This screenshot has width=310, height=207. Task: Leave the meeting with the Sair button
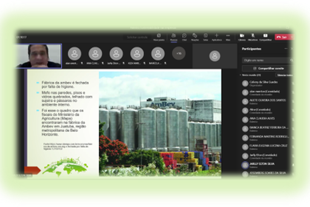(282, 37)
